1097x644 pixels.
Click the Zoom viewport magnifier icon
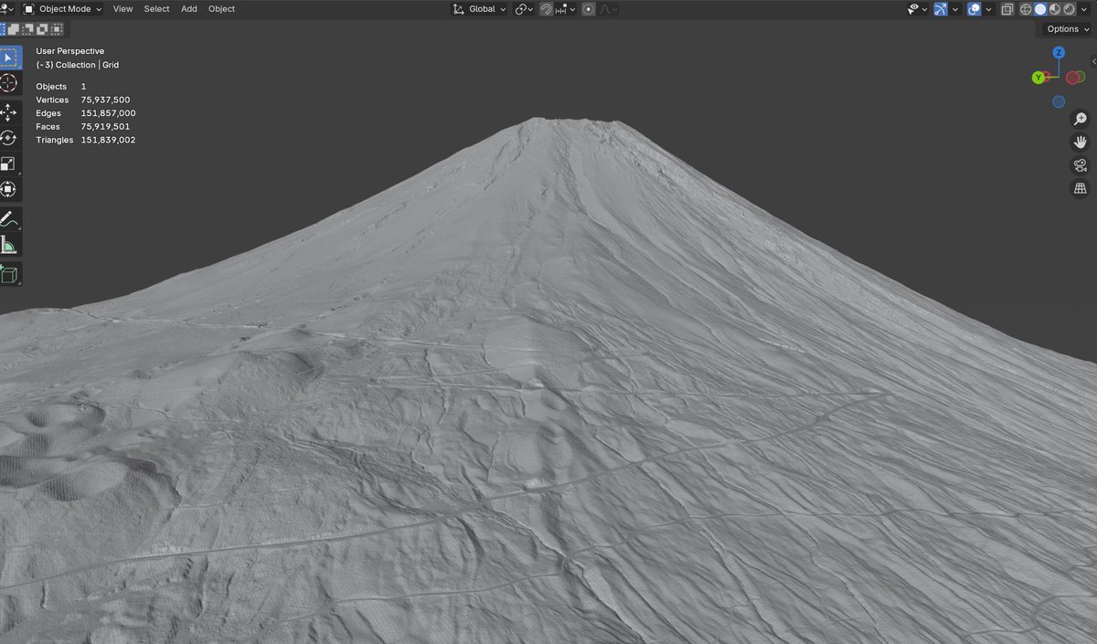(1081, 119)
